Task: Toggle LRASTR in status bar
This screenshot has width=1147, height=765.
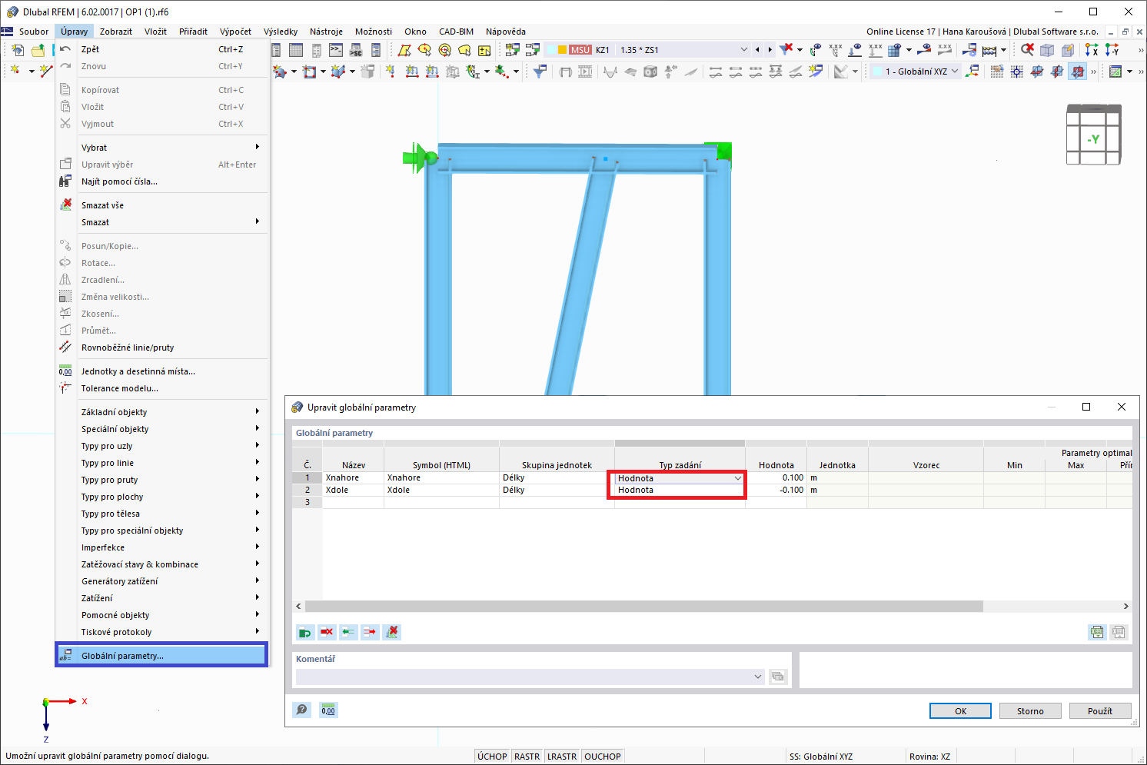Action: pyautogui.click(x=562, y=757)
